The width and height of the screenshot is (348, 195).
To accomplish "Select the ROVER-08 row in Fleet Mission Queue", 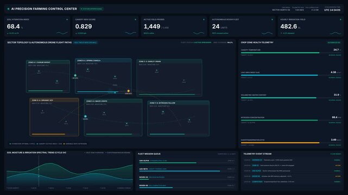I will 187,186.
